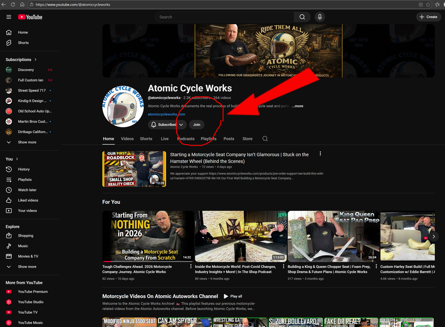The width and height of the screenshot is (445, 327).
Task: Open Watch later in sidebar
Action: tap(27, 190)
